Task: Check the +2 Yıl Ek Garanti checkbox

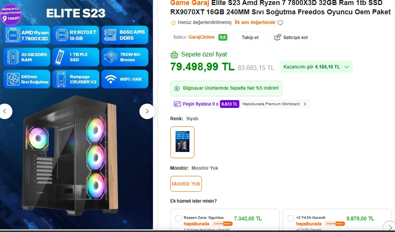Action: [291, 218]
